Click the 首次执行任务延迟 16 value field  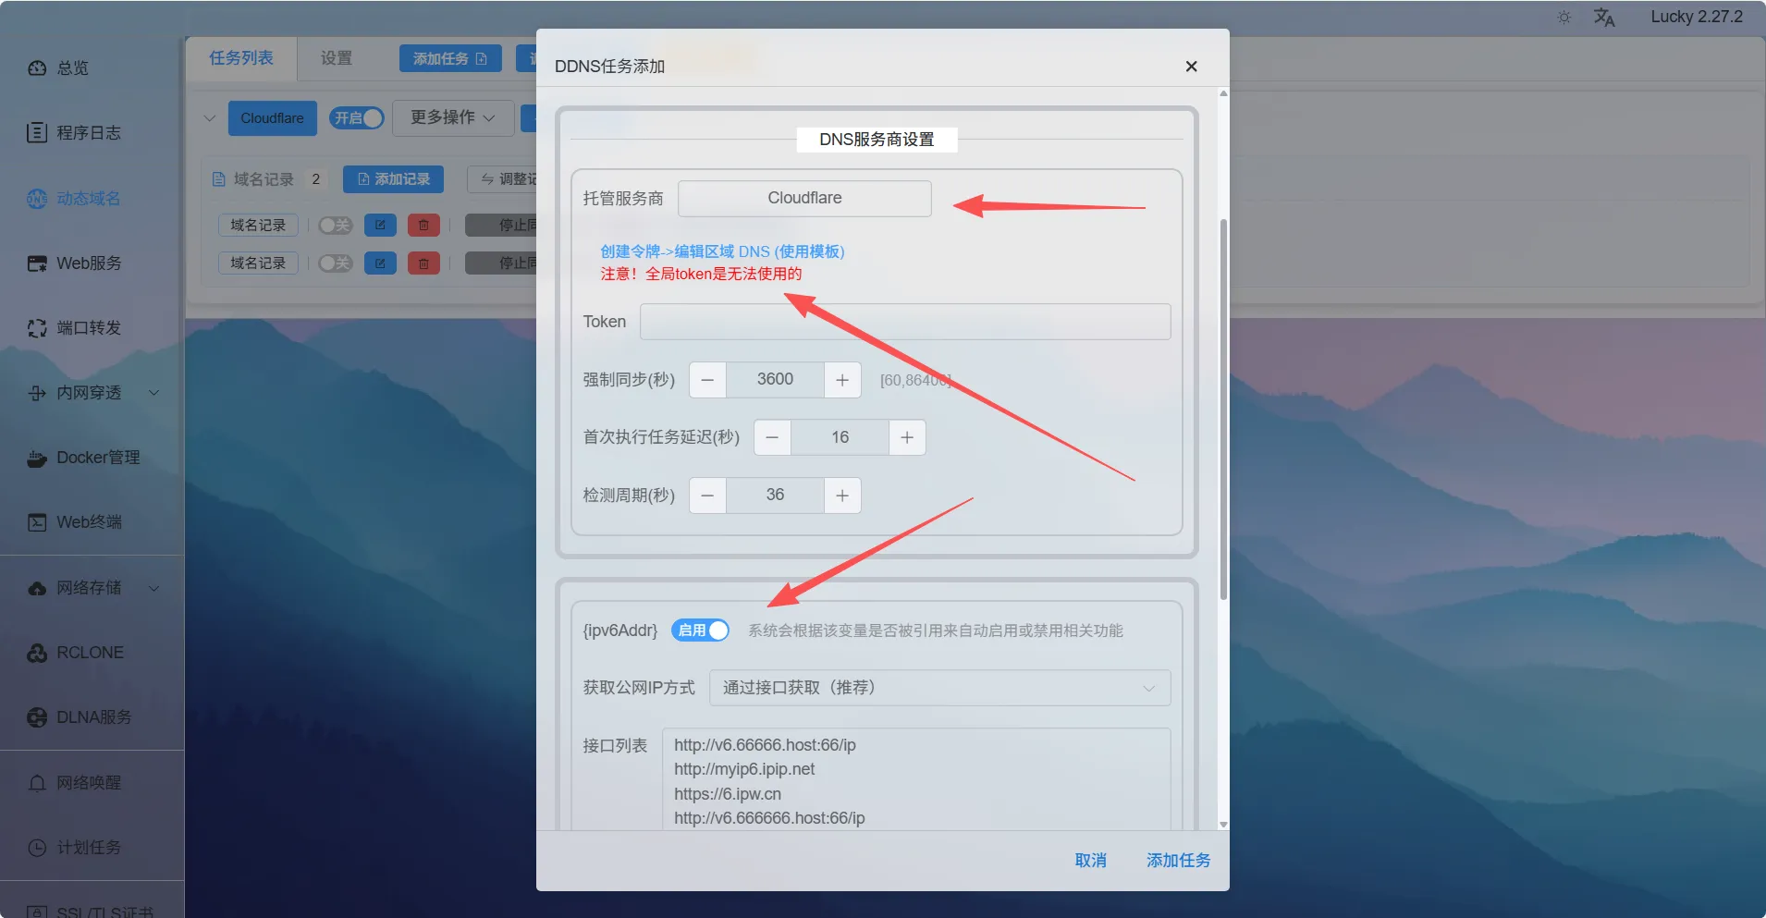tap(840, 437)
